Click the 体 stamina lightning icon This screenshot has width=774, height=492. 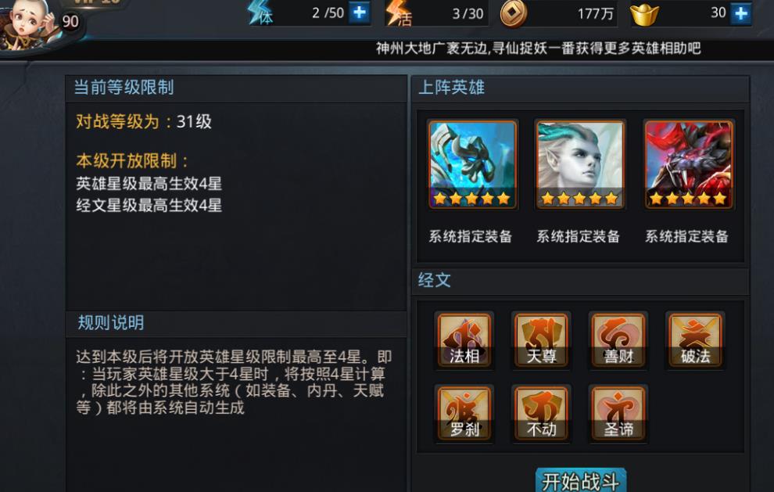point(260,13)
